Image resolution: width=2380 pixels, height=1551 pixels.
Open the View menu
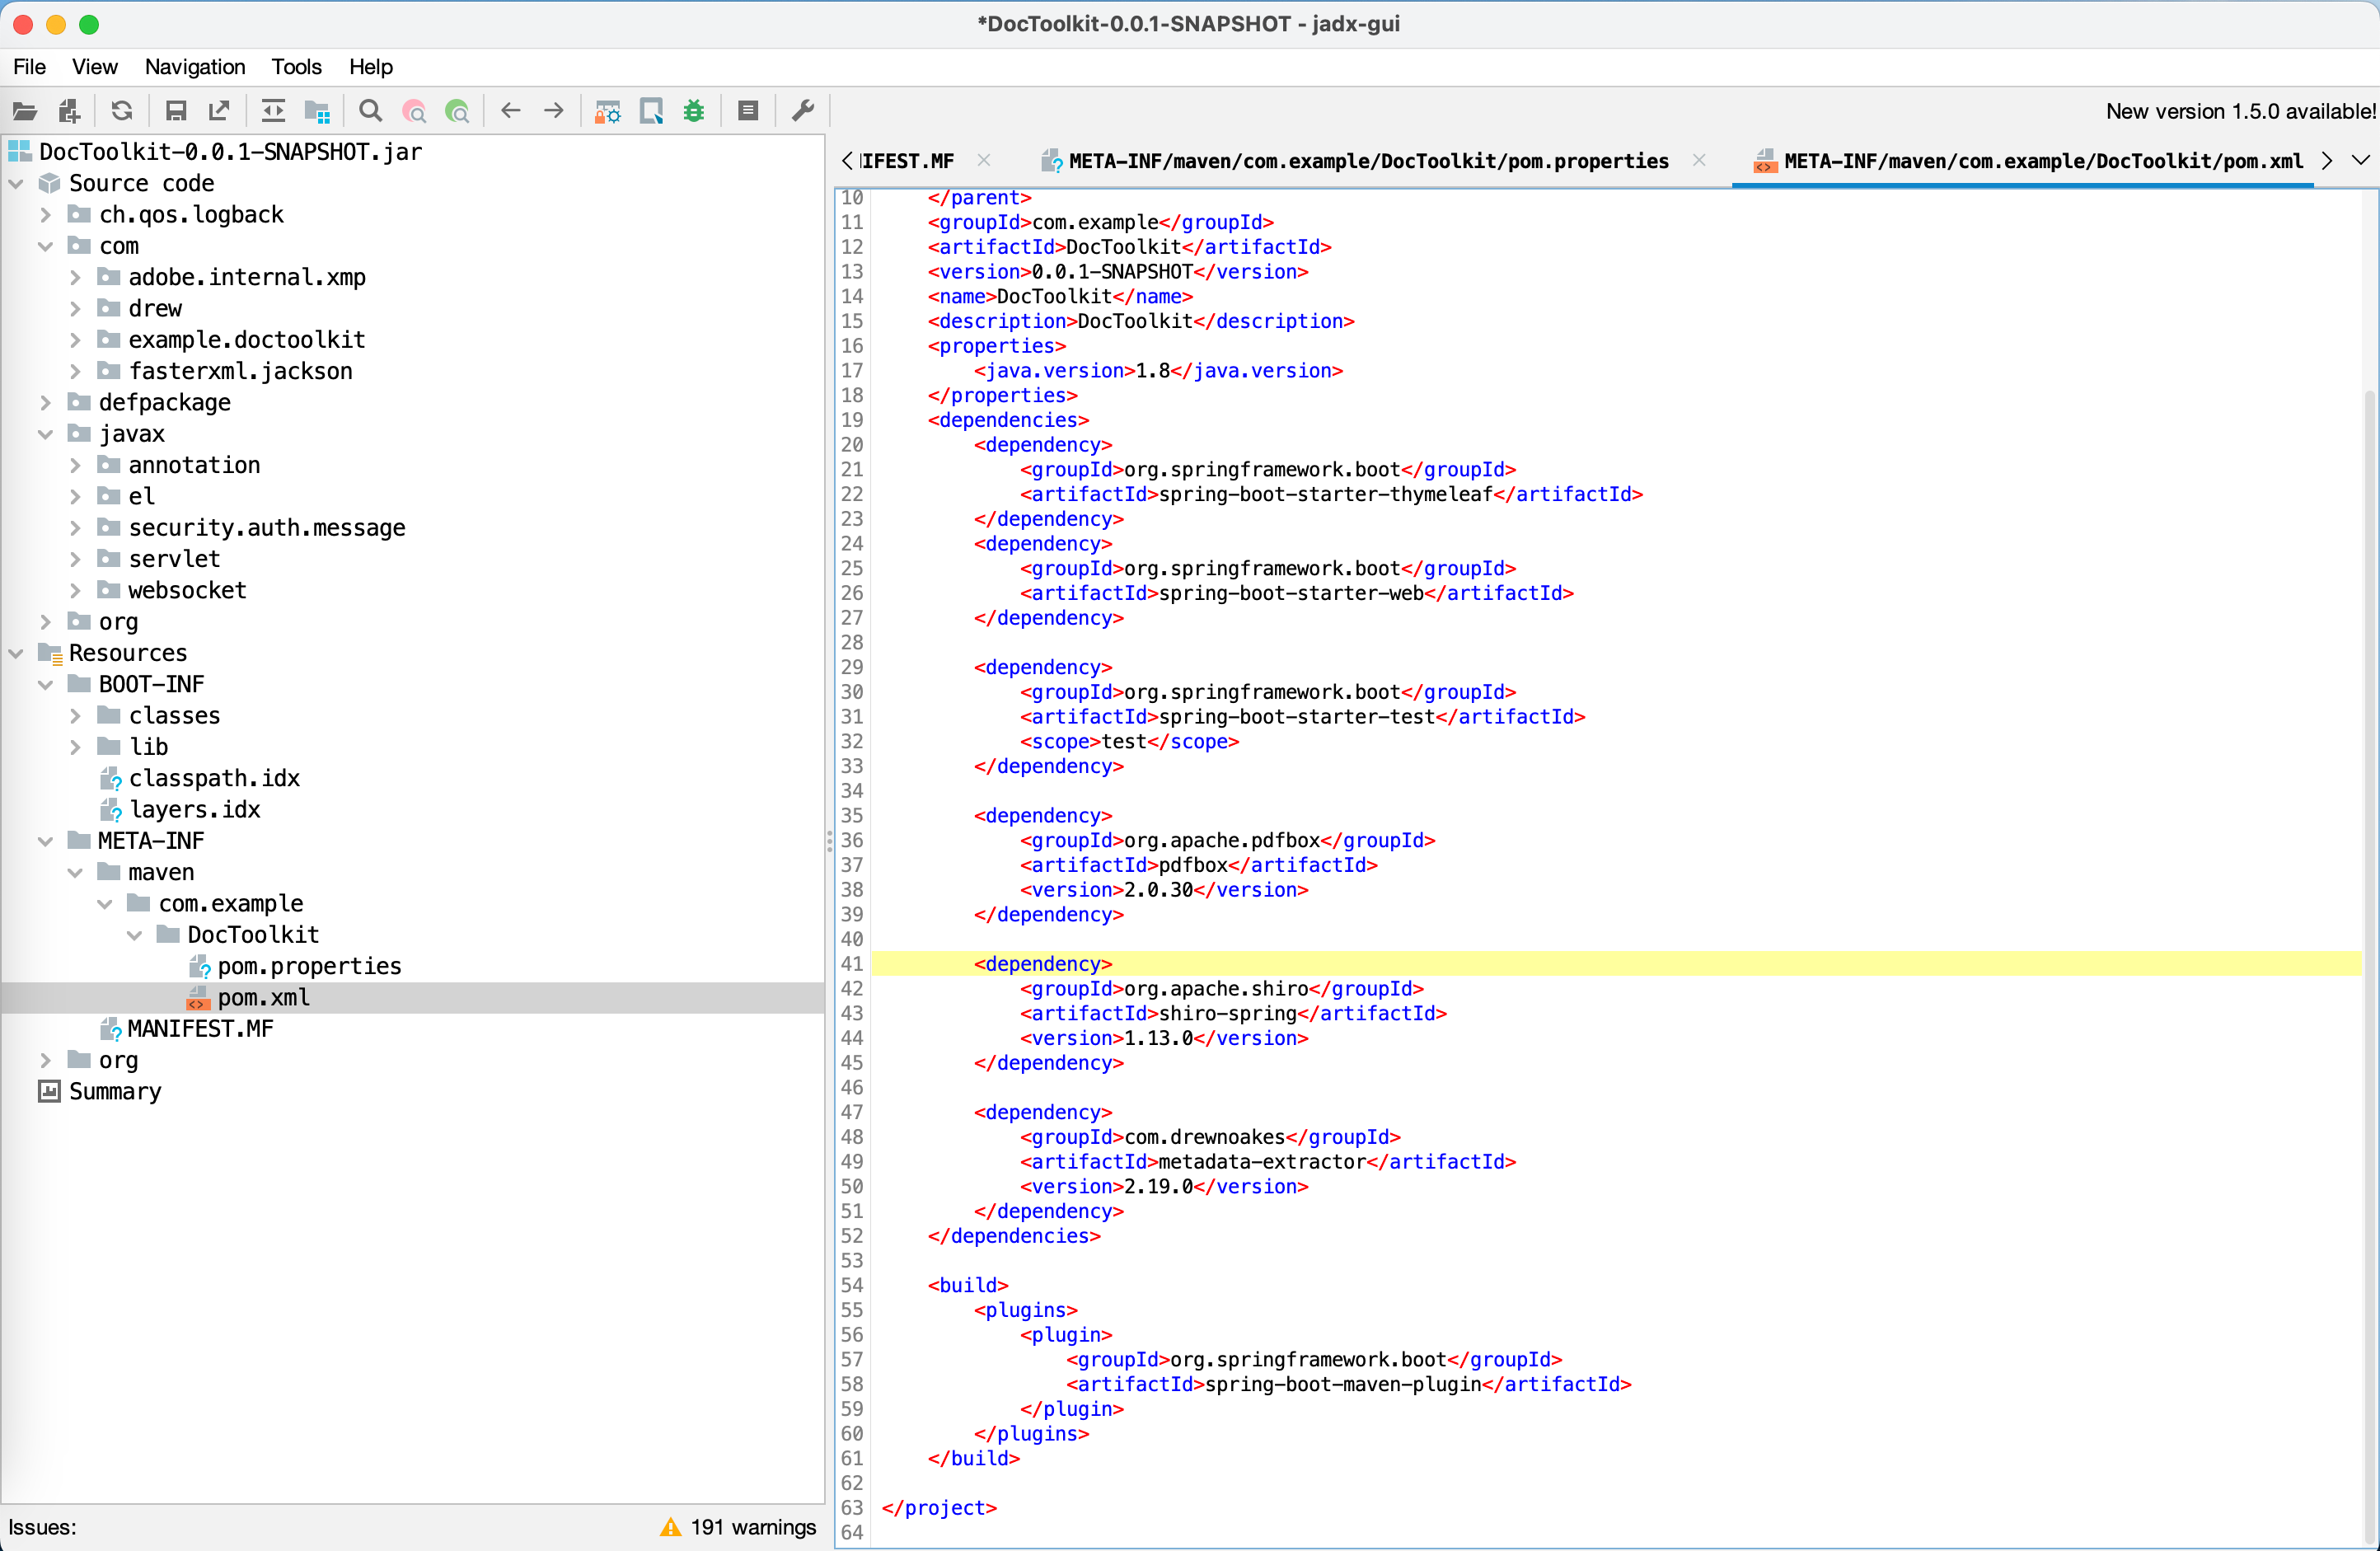[94, 67]
